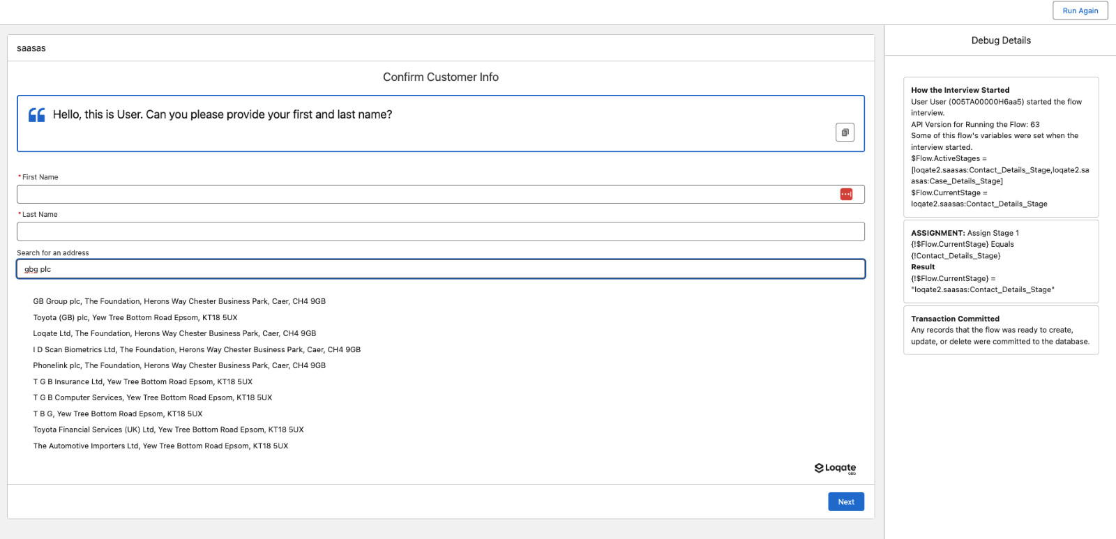This screenshot has height=539, width=1116.
Task: Select I D Scan Biometrics Ltd address
Action: click(197, 349)
